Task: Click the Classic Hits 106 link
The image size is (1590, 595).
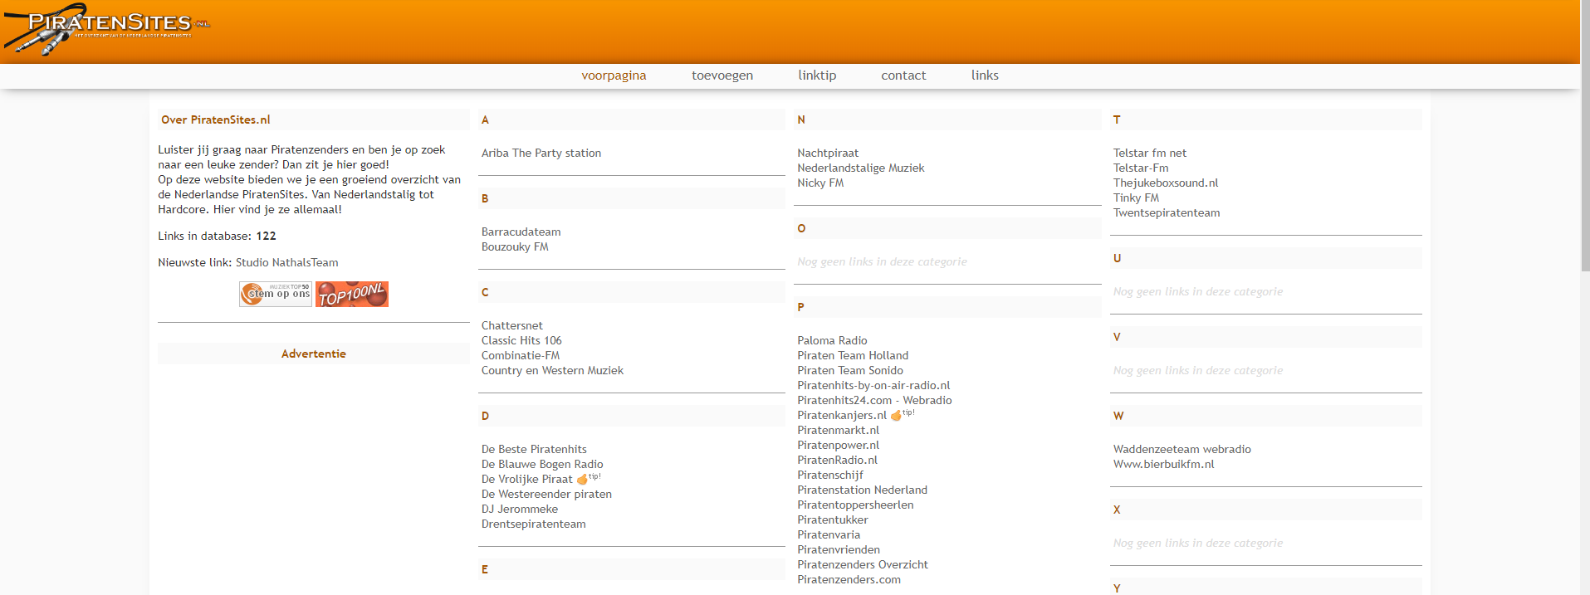Action: coord(521,340)
